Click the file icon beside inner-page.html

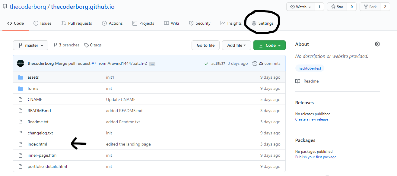pyautogui.click(x=21, y=155)
